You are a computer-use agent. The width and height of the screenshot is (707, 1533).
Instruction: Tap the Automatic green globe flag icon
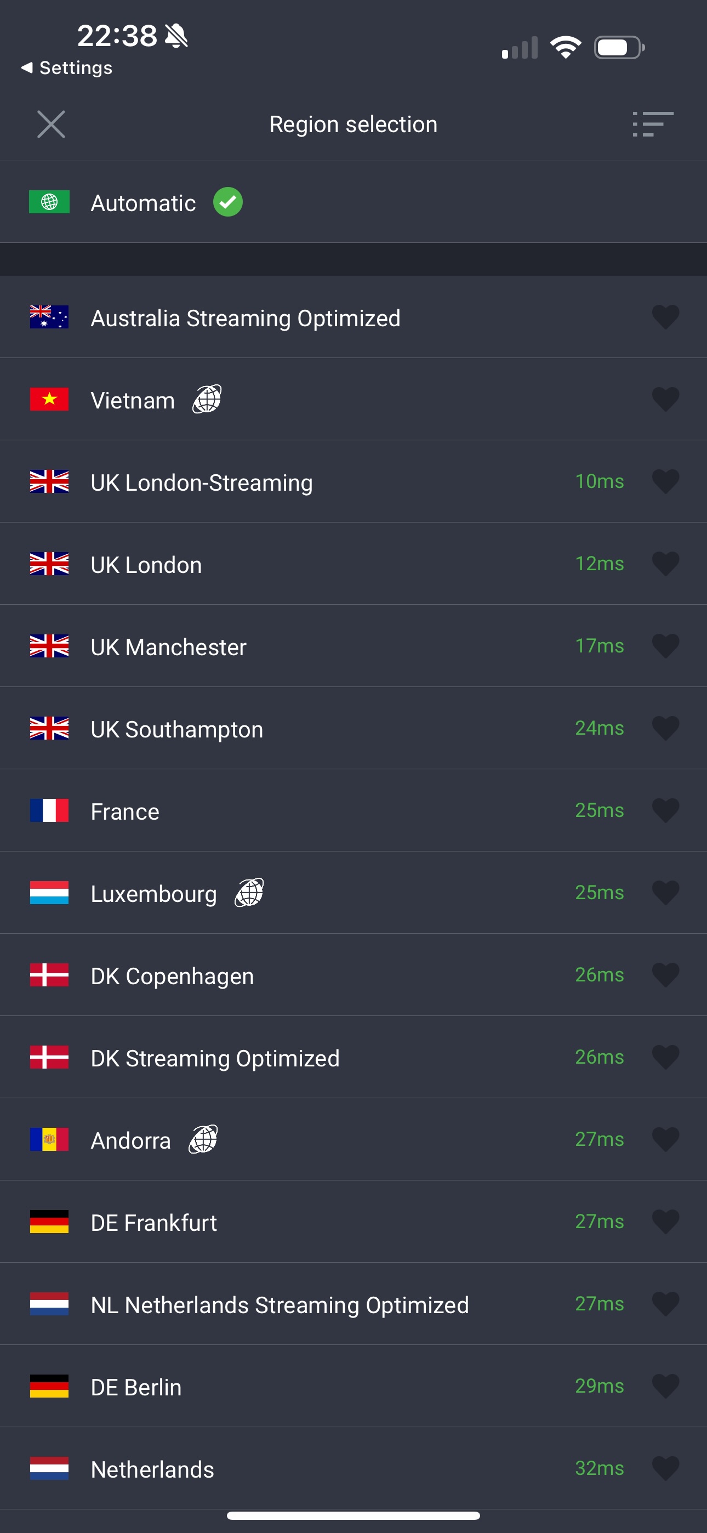coord(49,202)
